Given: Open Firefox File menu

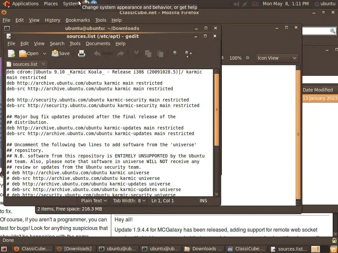Looking at the screenshot, I should point(6,20).
